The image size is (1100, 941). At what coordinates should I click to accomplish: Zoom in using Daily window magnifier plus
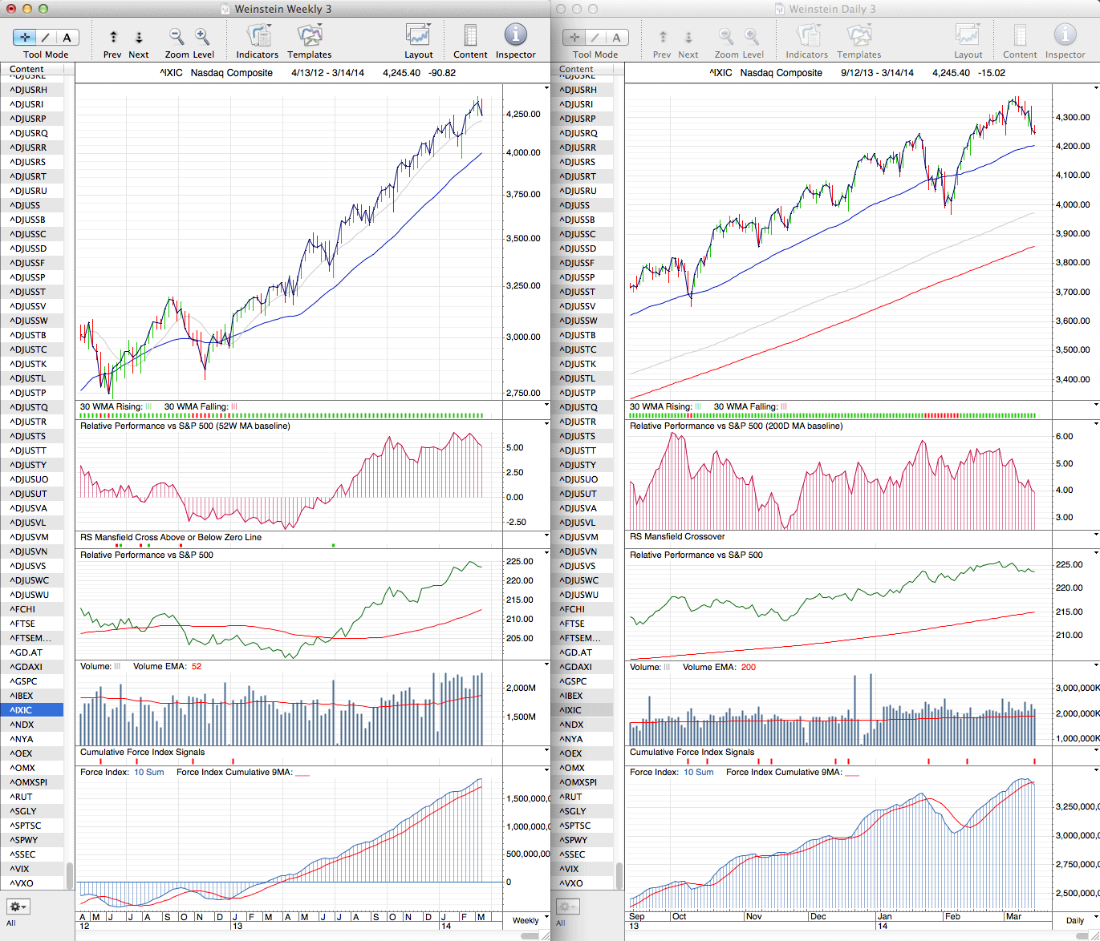tap(752, 36)
